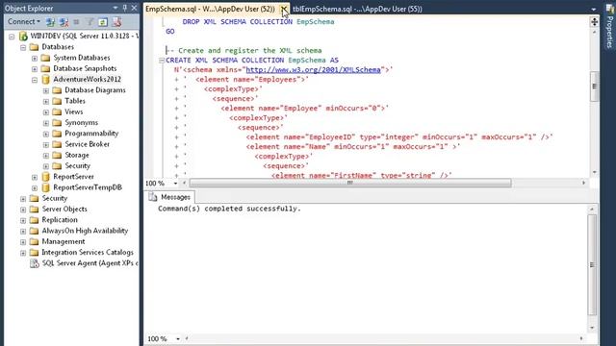Expand the AlwaysOn High Availability node

click(23, 231)
